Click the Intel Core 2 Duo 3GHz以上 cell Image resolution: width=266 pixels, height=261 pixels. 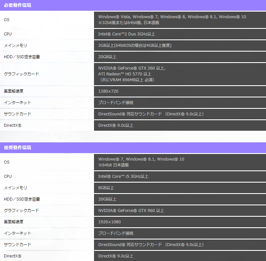(180, 34)
